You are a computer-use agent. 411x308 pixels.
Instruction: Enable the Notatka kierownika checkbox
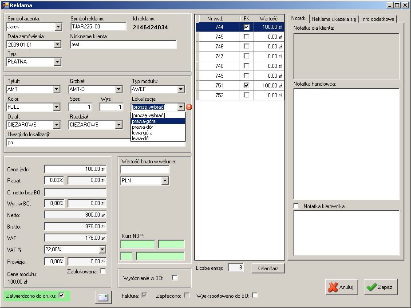coord(296,206)
